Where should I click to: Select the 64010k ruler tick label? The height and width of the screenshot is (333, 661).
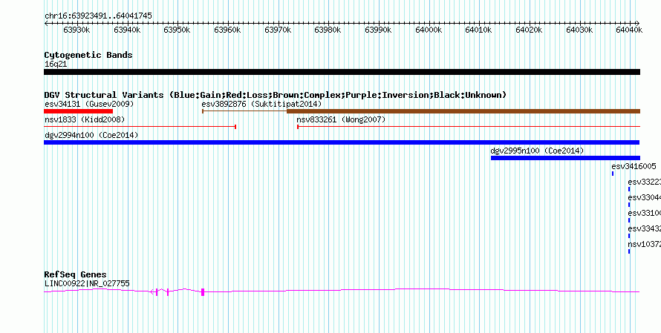479,30
